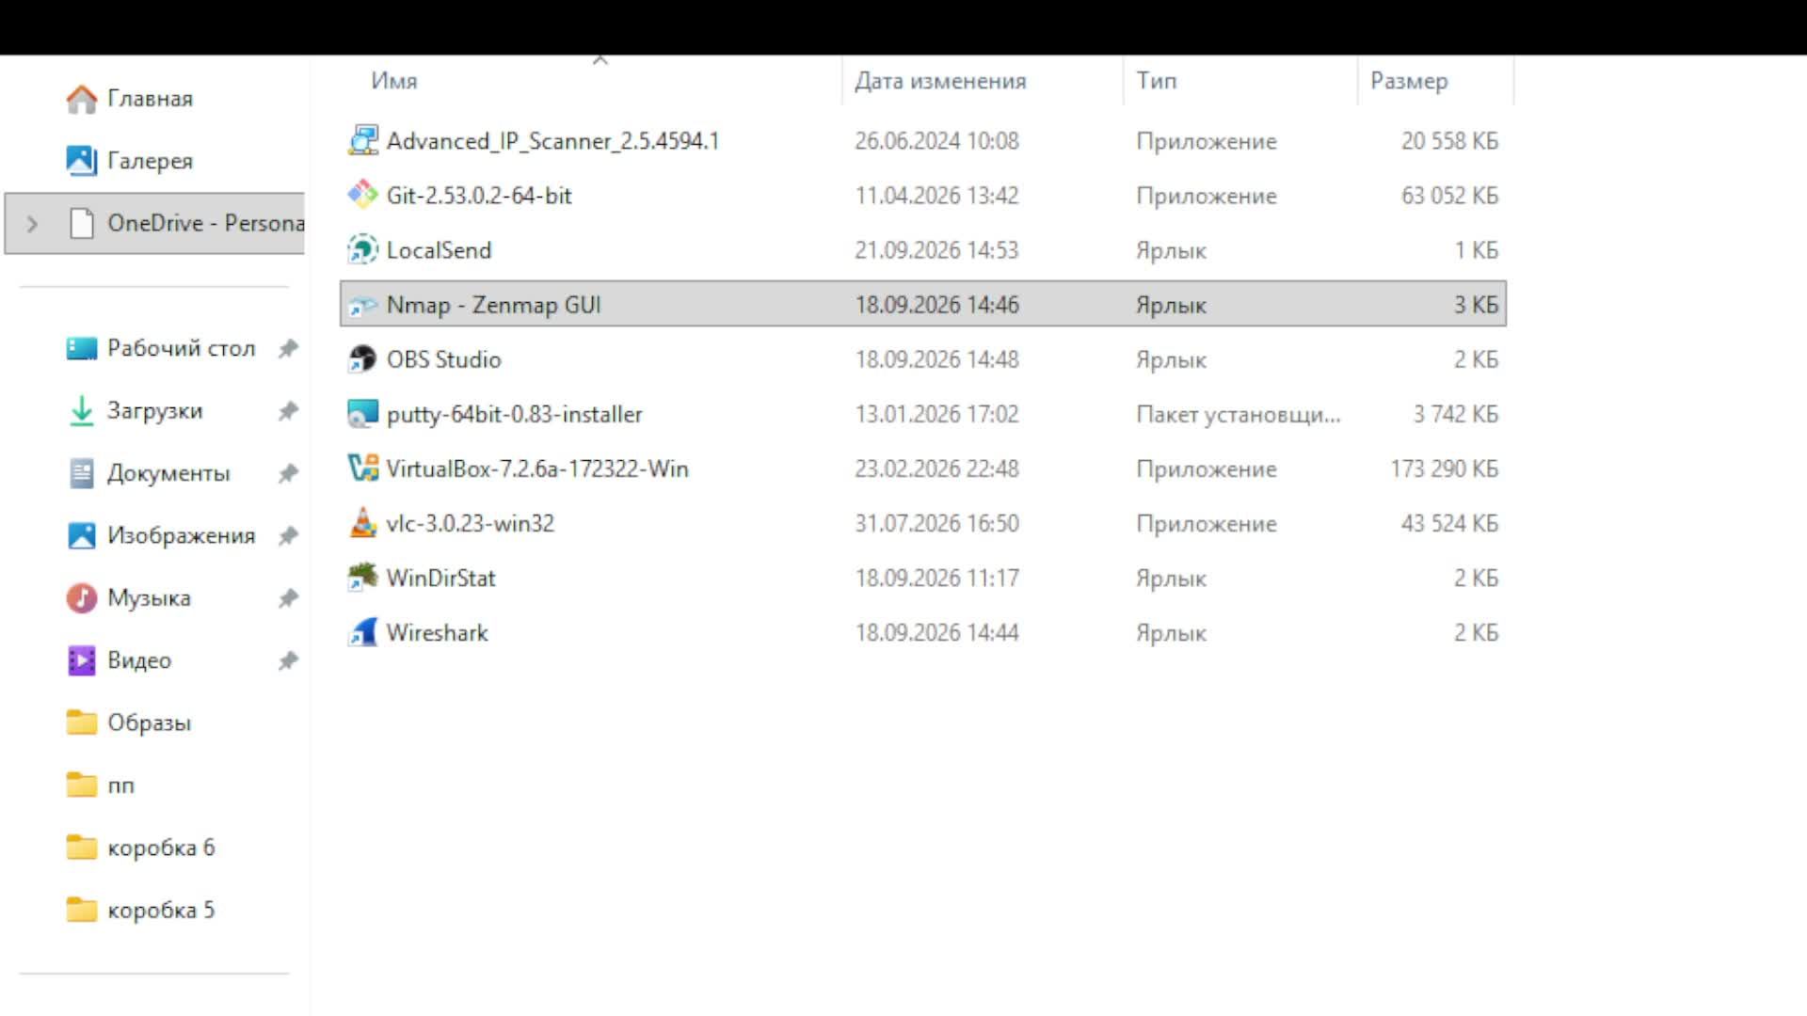Unpin Видео using its pin icon
The image size is (1807, 1016).
[288, 660]
